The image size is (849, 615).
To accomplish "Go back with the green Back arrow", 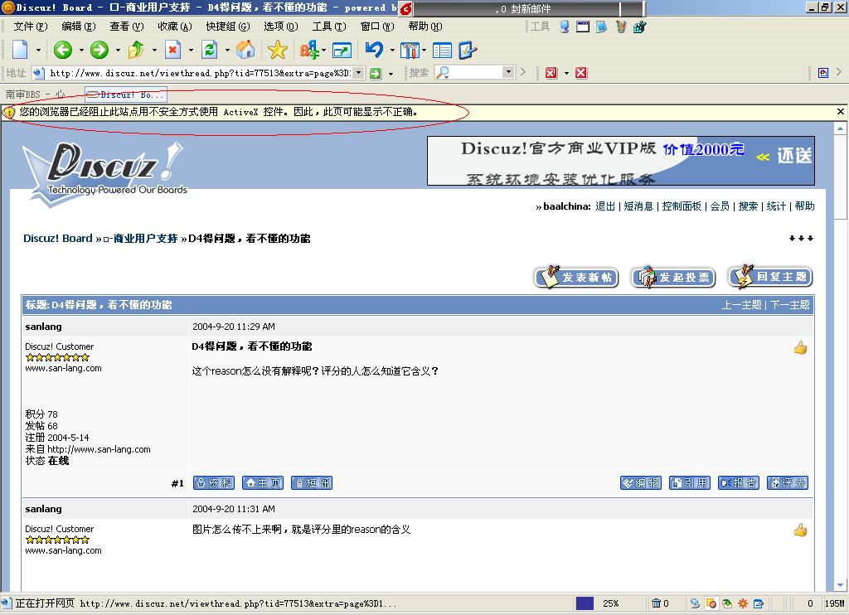I will coord(63,50).
